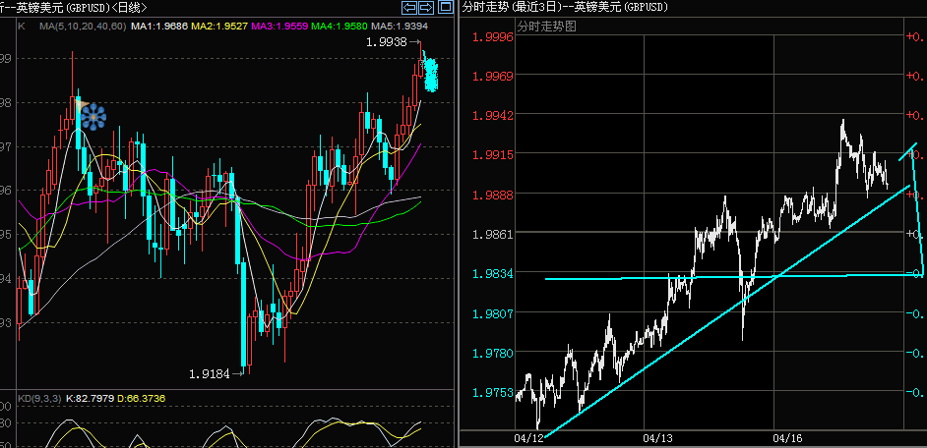Select the MA2:1.9527 value
Screen dimensions: 927x448
point(219,27)
